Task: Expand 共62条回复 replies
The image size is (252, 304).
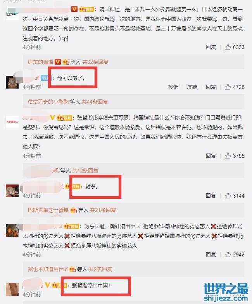Action: pyautogui.click(x=95, y=62)
